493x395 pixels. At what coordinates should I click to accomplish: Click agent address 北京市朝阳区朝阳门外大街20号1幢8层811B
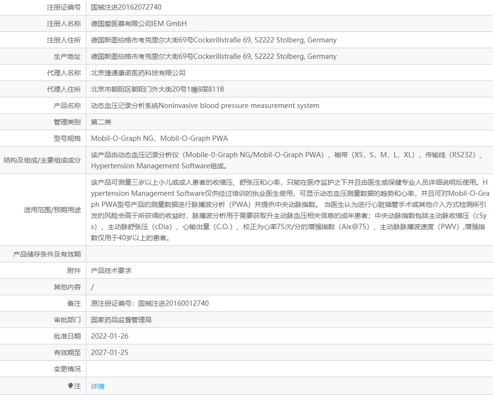(158, 89)
